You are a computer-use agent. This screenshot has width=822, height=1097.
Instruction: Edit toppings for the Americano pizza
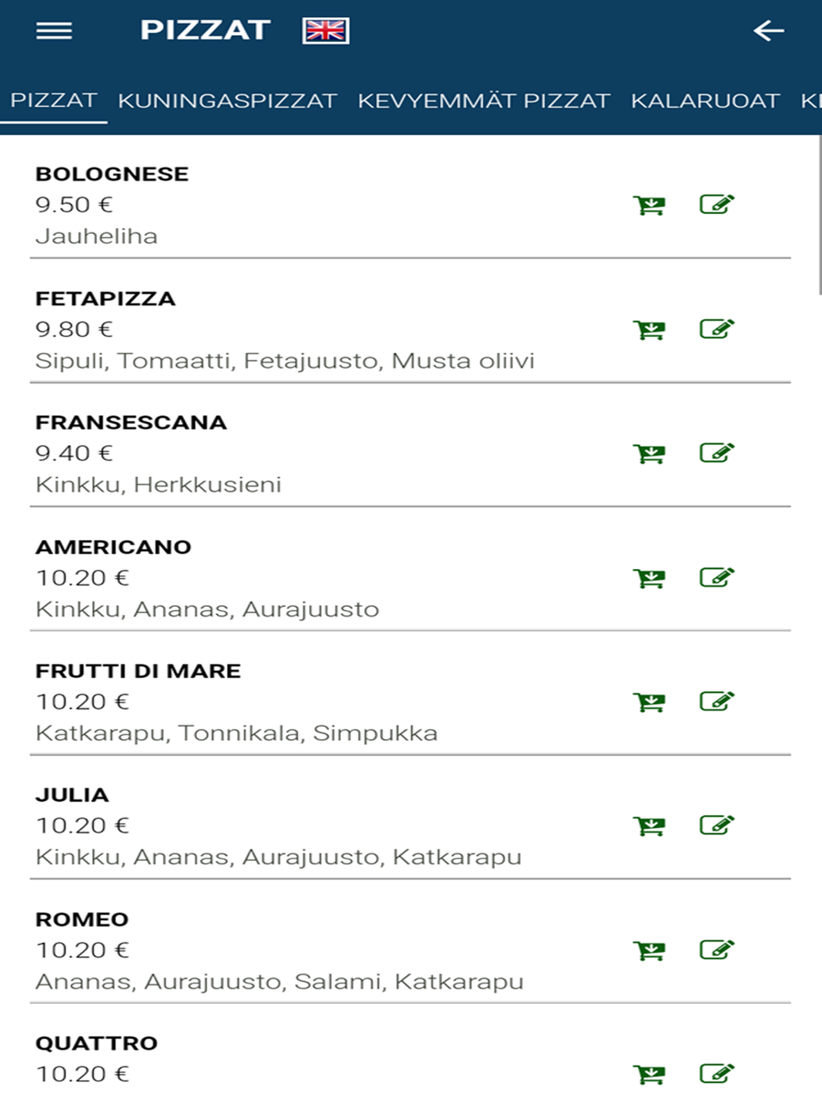click(x=717, y=577)
